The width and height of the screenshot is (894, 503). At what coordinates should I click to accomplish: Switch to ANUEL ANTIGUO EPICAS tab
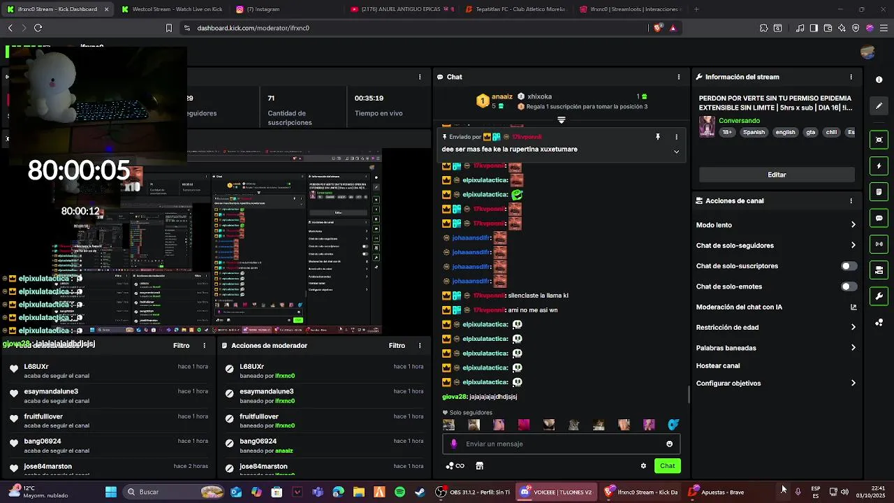pyautogui.click(x=402, y=9)
